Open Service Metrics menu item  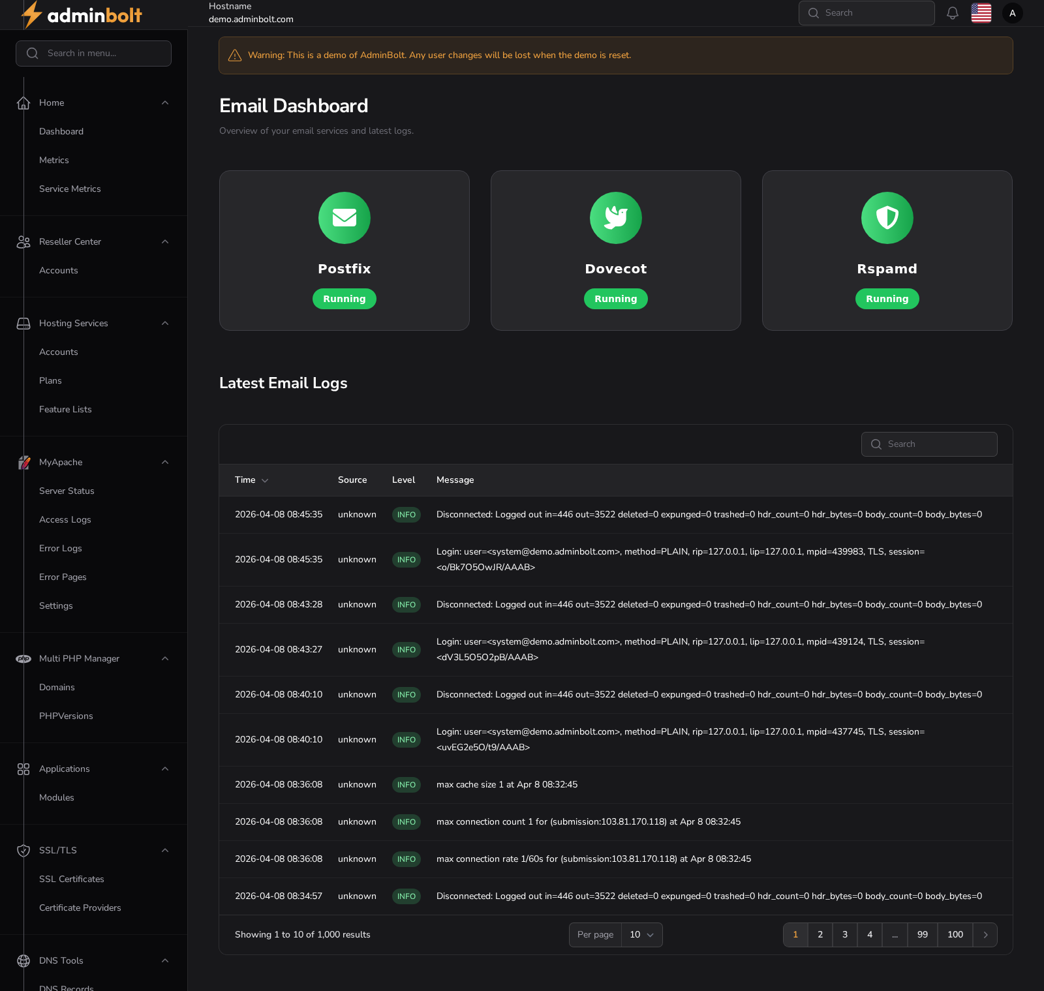coord(70,189)
